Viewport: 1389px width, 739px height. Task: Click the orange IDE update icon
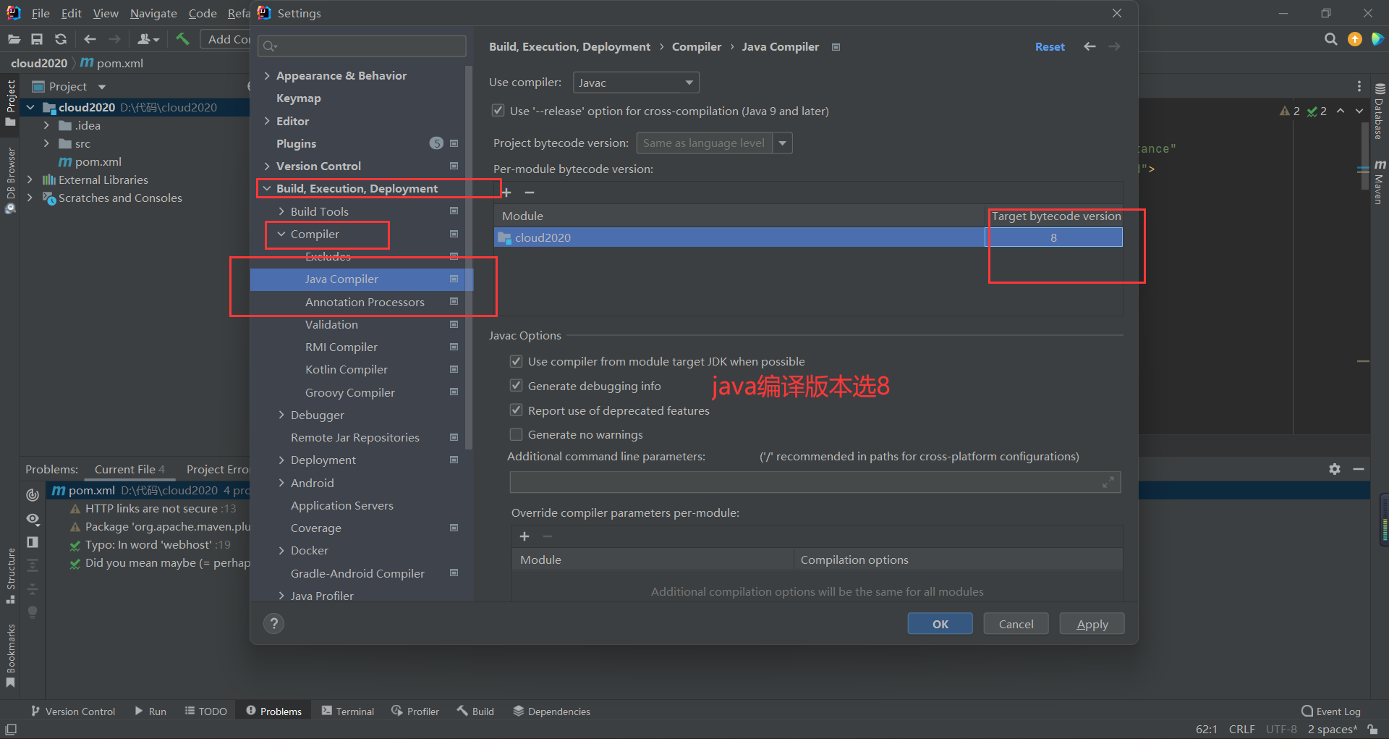(x=1355, y=39)
